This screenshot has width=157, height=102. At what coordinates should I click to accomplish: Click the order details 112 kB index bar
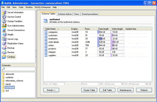118,42
